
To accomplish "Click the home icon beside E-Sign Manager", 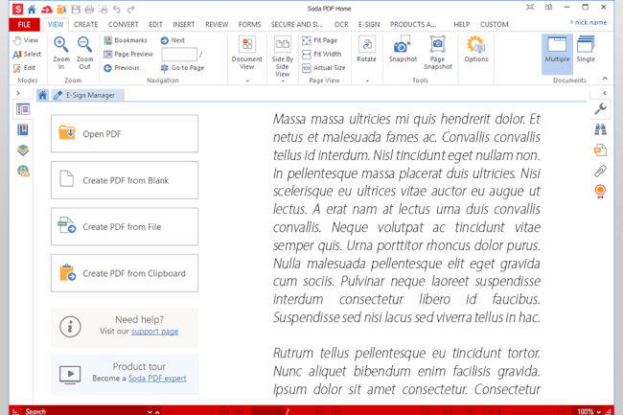I will pos(43,94).
